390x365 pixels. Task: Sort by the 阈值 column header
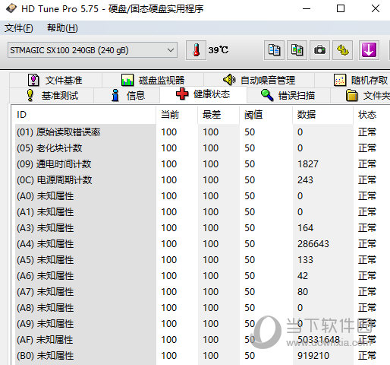click(x=266, y=115)
